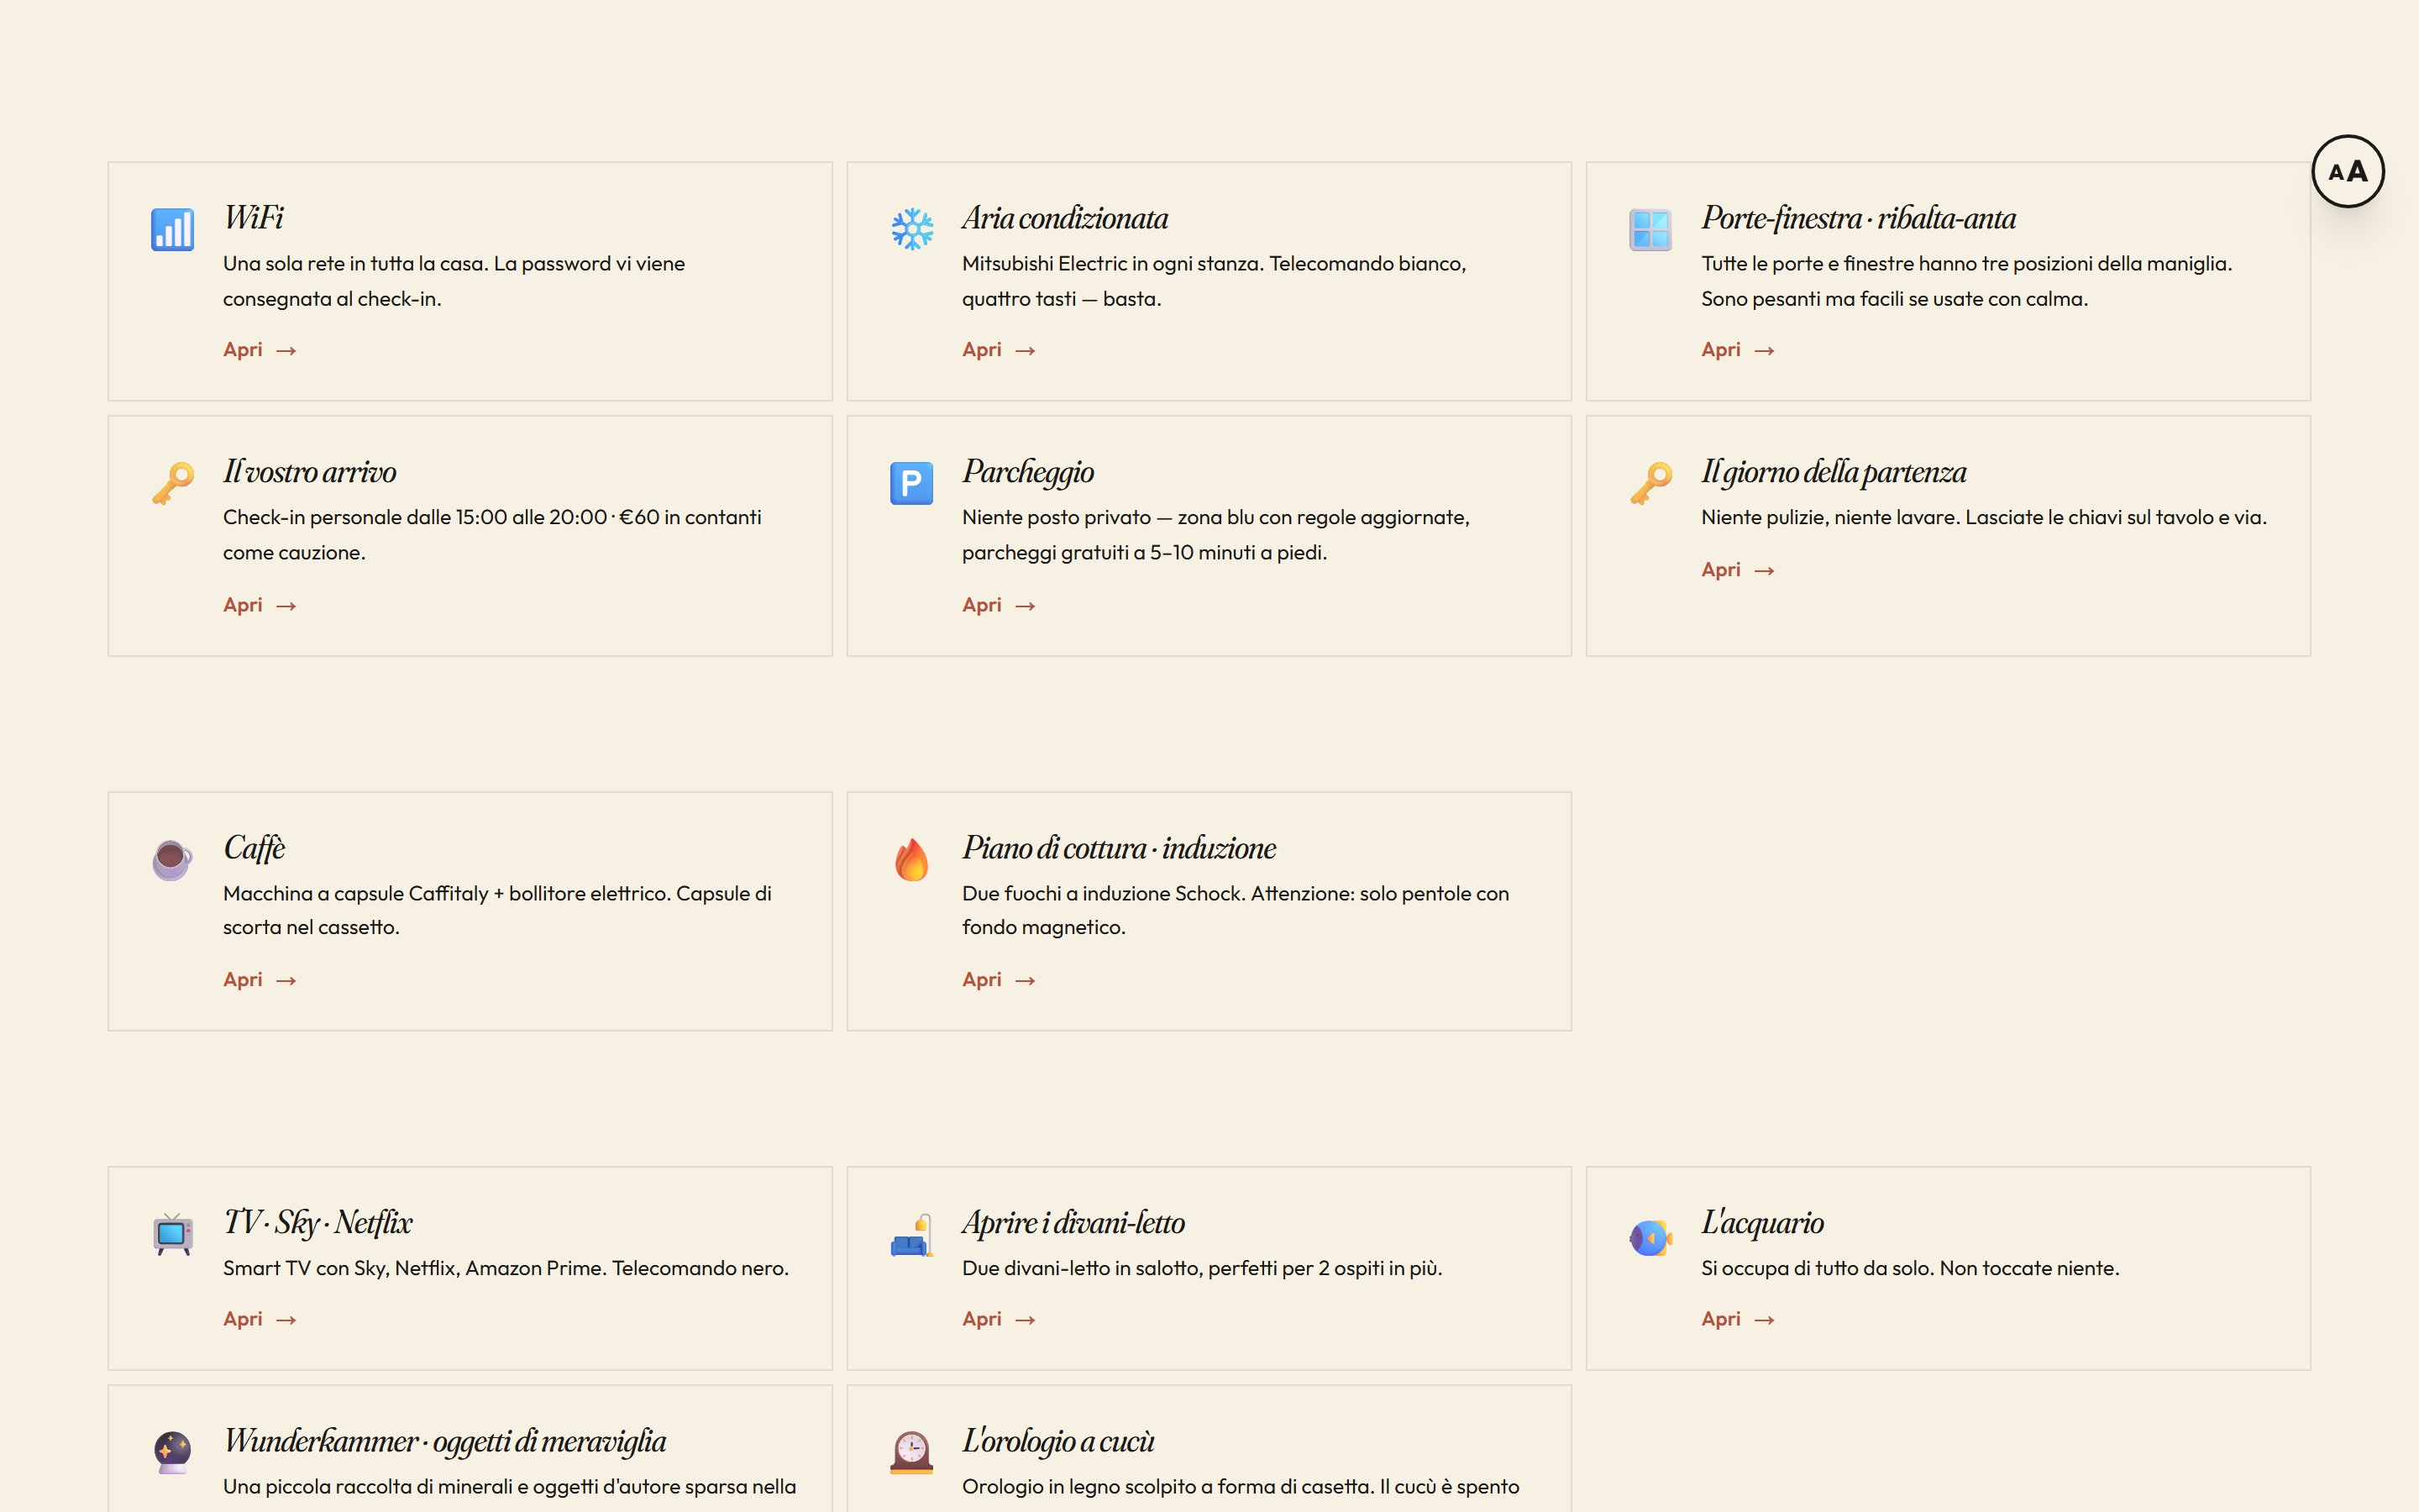Click the key icon beside Il giorno della partenza
2419x1512 pixels.
coord(1650,484)
